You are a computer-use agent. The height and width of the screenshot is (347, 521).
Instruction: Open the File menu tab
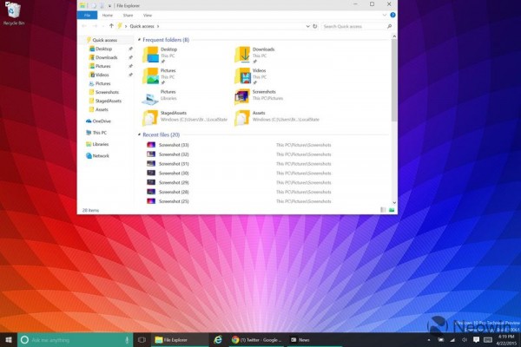(x=86, y=16)
